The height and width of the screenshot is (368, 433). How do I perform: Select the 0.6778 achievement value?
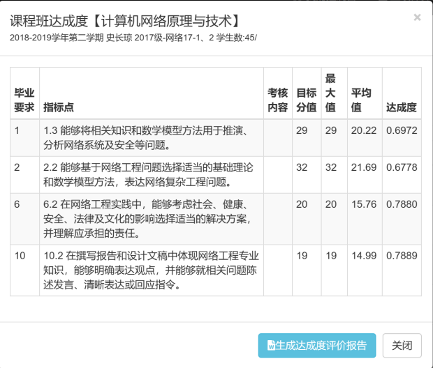click(x=401, y=168)
